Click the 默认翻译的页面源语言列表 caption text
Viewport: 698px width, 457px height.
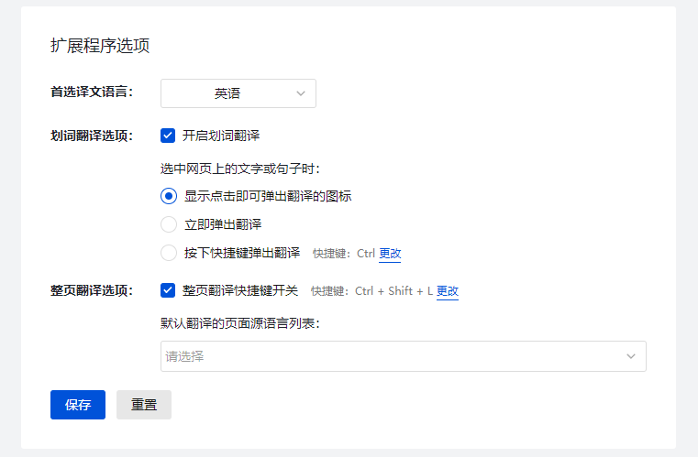(239, 323)
